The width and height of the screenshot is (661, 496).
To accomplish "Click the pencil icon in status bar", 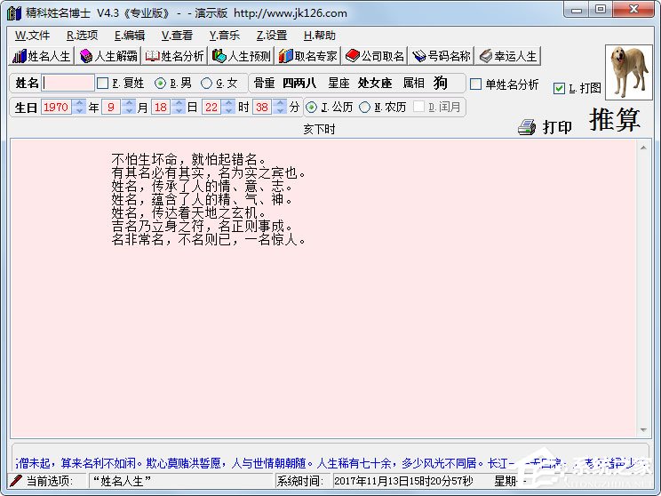I will pyautogui.click(x=16, y=480).
